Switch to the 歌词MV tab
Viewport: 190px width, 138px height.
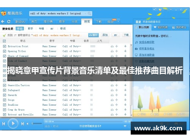coord(21,22)
